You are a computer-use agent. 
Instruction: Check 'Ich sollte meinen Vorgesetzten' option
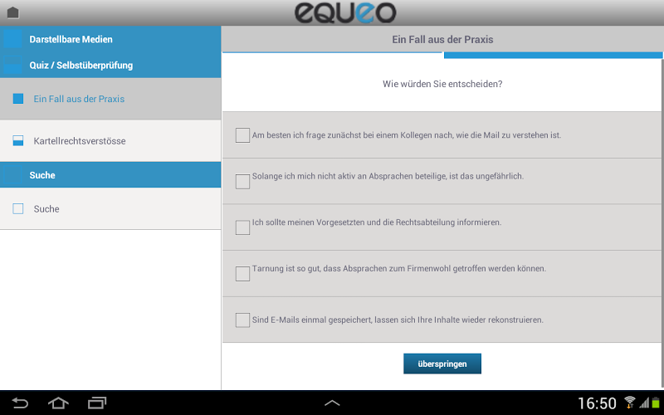coord(242,227)
